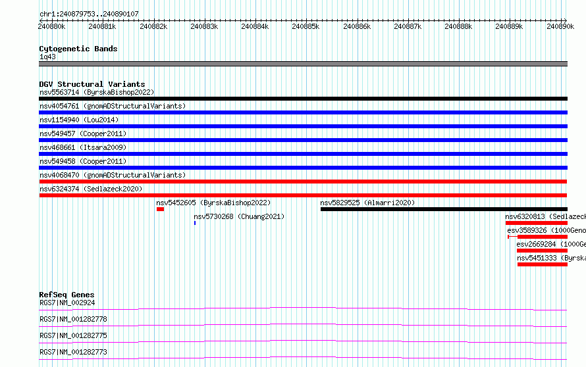
Task: Open the RGS7|NM_001282775 transcript label
Action: [73, 335]
